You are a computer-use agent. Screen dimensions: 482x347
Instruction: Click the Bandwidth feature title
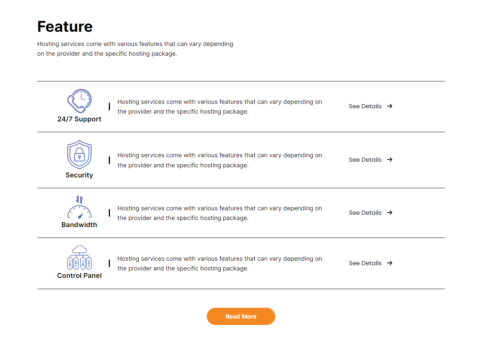click(x=79, y=225)
